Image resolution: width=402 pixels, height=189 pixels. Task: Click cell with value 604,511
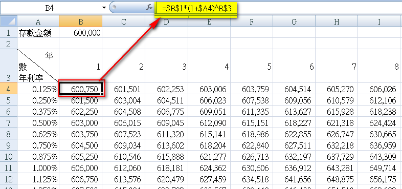(x=166, y=100)
